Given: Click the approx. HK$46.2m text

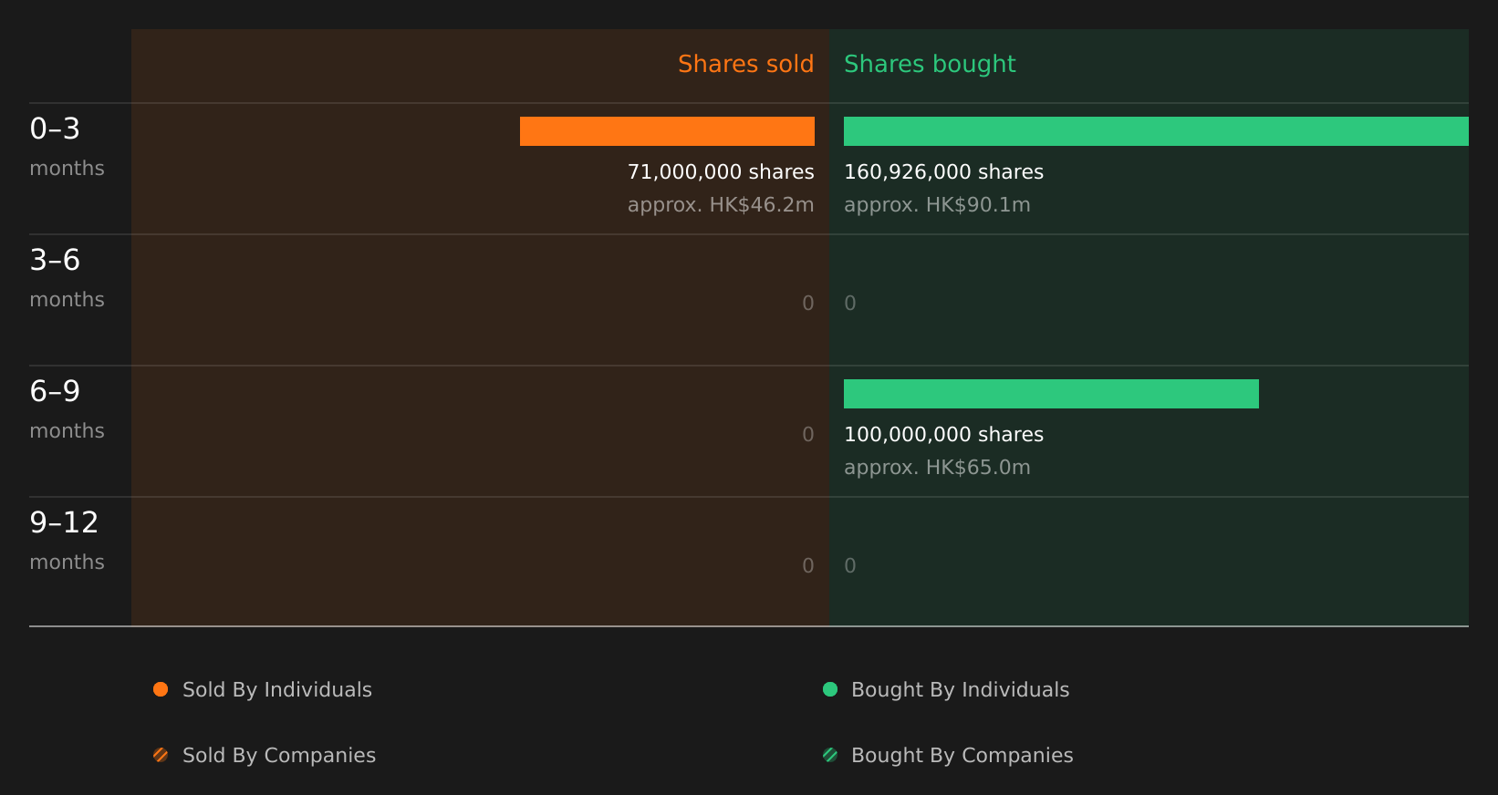Looking at the screenshot, I should tap(721, 205).
